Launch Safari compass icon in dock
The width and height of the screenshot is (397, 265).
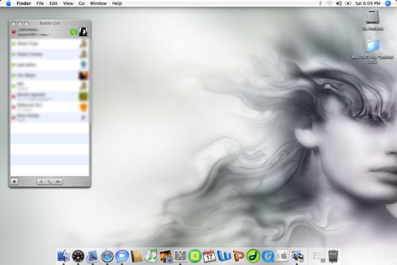pos(107,256)
